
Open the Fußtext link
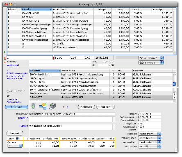(23, 126)
